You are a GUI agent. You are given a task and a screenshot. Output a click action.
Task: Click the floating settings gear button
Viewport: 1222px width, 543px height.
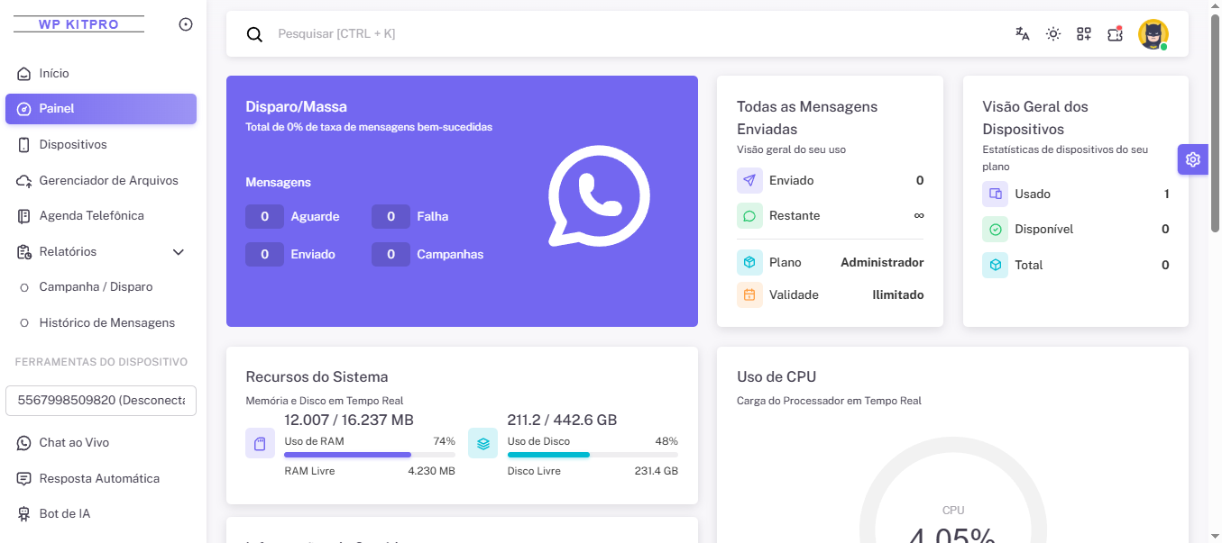tap(1192, 159)
